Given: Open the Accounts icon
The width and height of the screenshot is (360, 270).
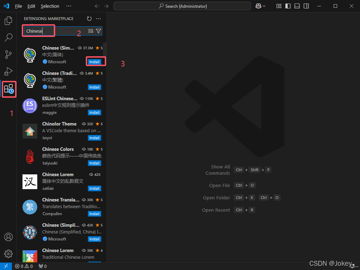Looking at the screenshot, I should [x=8, y=237].
